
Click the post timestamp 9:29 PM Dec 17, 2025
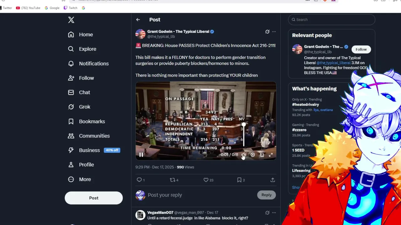click(154, 167)
